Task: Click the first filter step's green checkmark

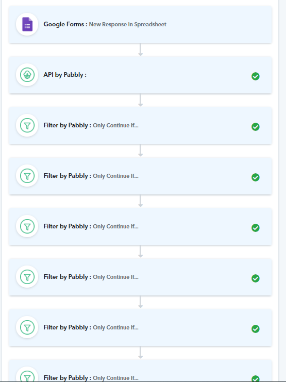Action: (x=255, y=127)
